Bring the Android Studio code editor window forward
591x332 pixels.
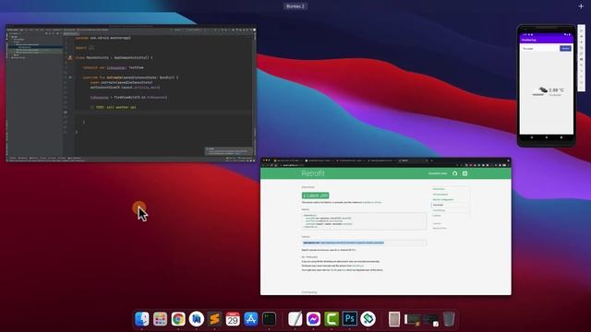coord(131,94)
